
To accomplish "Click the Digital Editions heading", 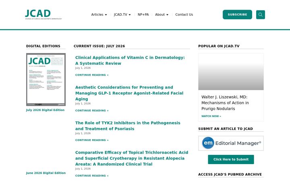I will point(43,46).
